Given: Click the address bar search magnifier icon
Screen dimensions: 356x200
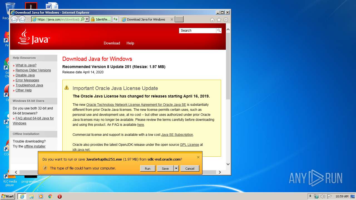Looking at the screenshot, I should point(82,19).
